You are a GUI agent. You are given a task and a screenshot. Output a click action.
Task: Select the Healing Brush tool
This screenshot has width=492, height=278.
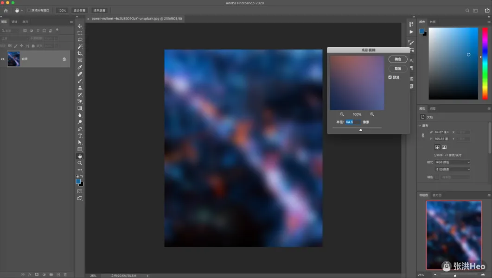80,74
